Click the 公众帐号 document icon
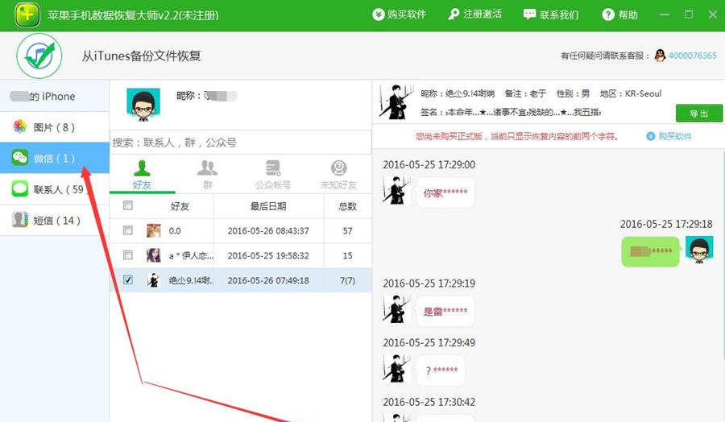The height and width of the screenshot is (422, 725). pyautogui.click(x=273, y=168)
